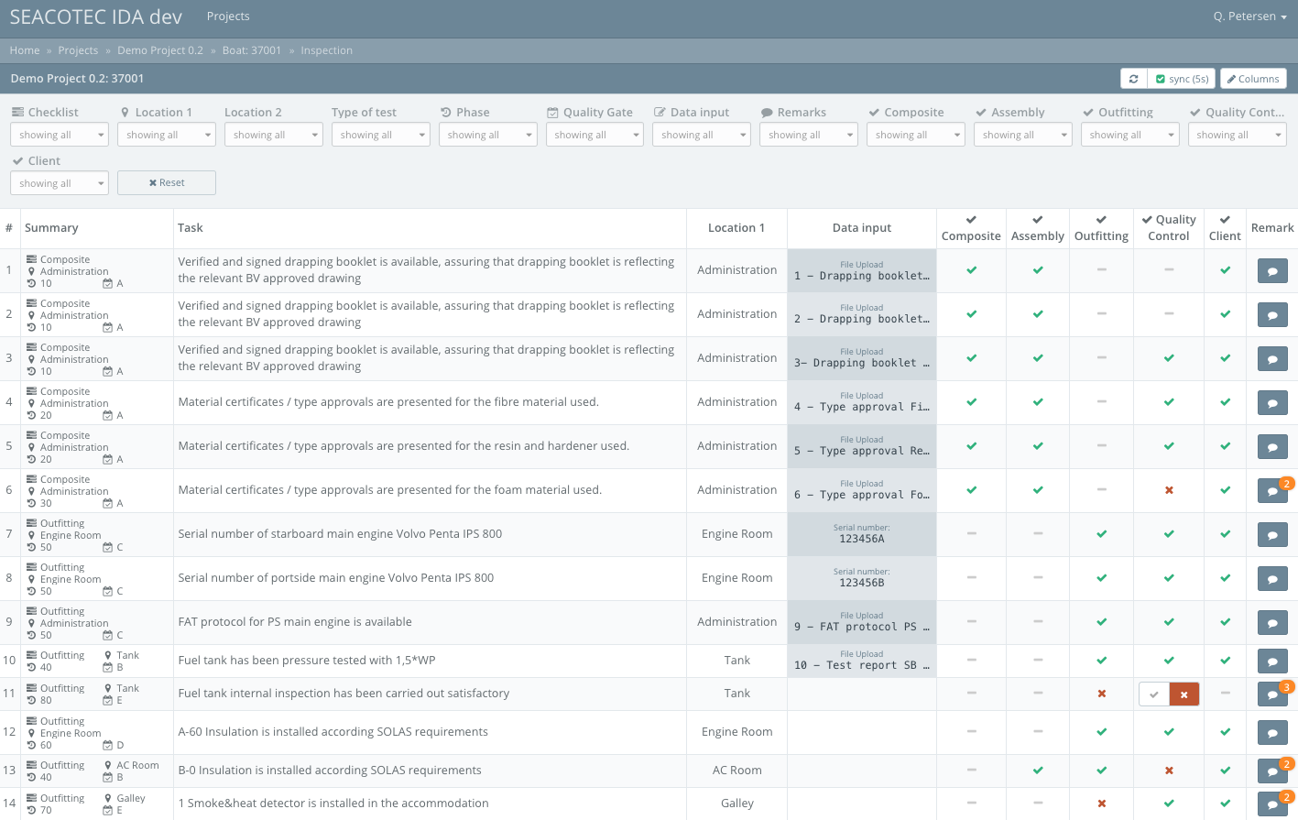Open the Remarks filter dropdown
Viewport: 1298px width, 820px height.
click(810, 135)
